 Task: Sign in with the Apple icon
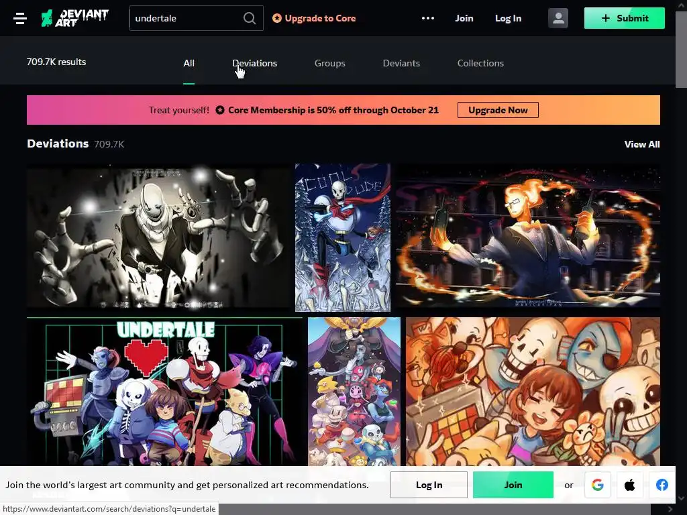pyautogui.click(x=629, y=485)
